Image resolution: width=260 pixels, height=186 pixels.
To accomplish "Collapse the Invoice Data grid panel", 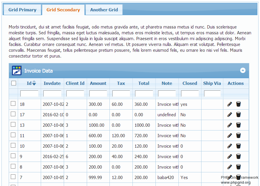I will [x=243, y=70].
